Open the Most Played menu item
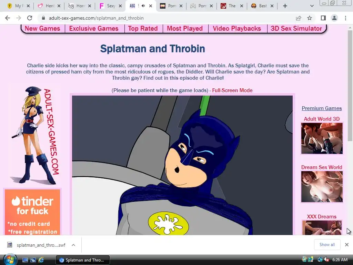 (185, 28)
